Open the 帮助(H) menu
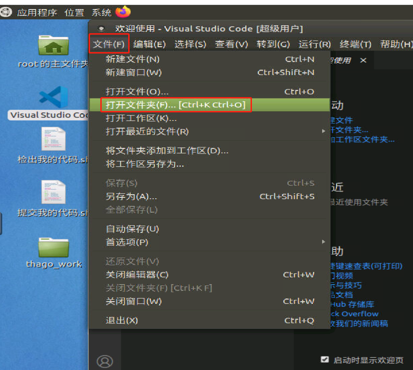 (396, 44)
